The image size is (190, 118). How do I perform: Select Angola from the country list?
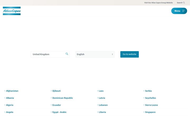(x=9, y=112)
